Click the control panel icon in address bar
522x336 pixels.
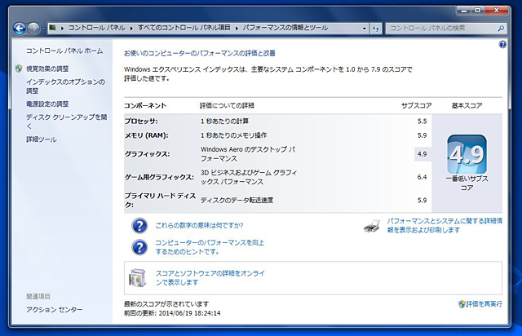click(x=52, y=28)
